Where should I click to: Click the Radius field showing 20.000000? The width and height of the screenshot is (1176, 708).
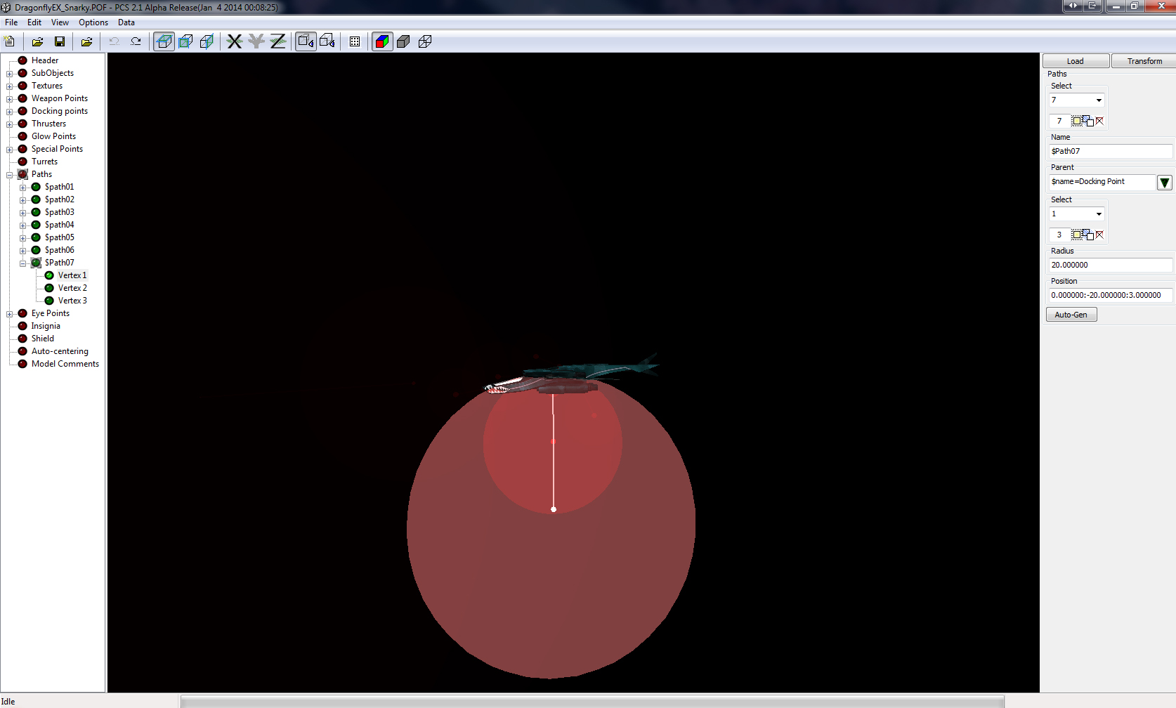click(x=1111, y=265)
